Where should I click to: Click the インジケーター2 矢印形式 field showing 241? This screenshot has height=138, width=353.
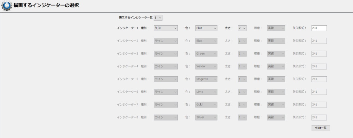[319, 41]
